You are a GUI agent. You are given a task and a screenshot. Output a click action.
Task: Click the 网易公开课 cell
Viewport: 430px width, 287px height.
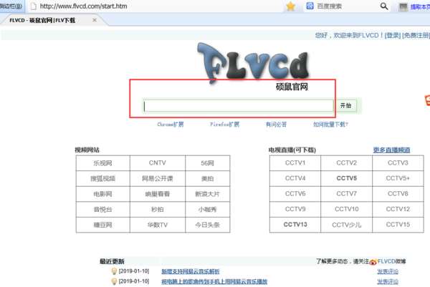[x=158, y=179]
